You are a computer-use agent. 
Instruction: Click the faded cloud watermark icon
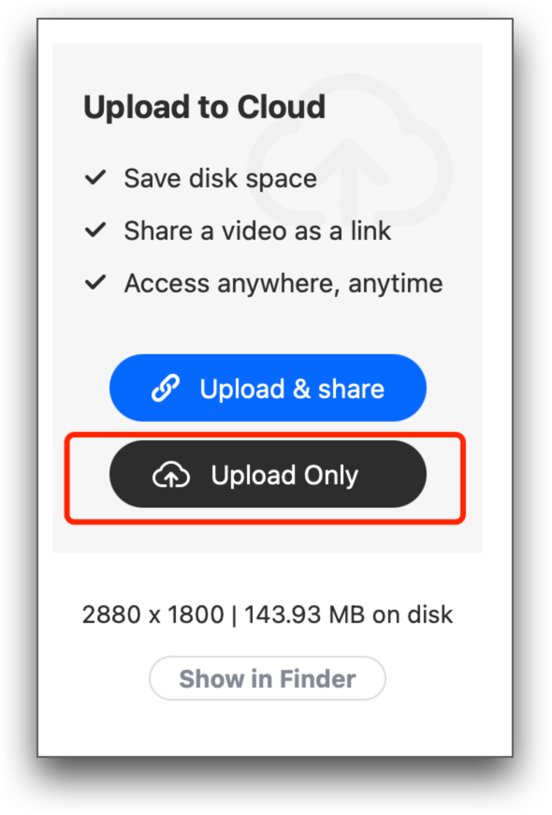coord(350,150)
